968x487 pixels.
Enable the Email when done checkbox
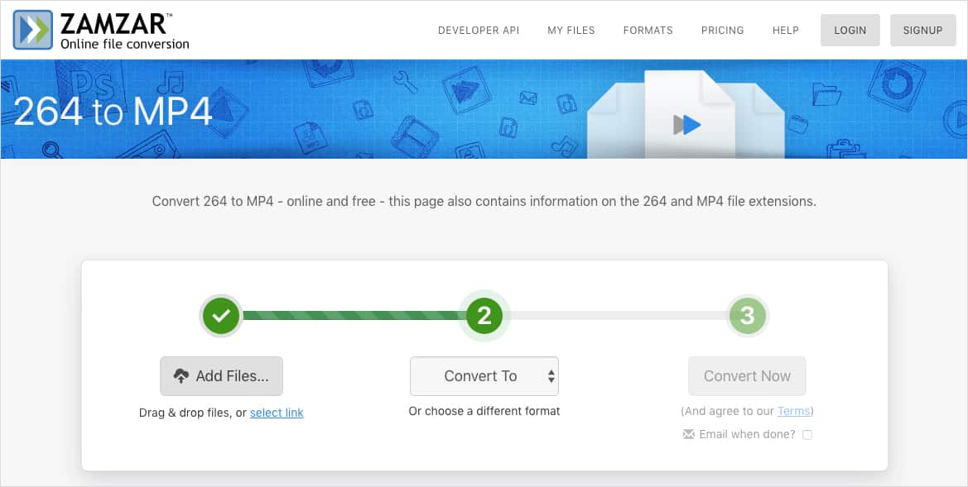point(807,434)
